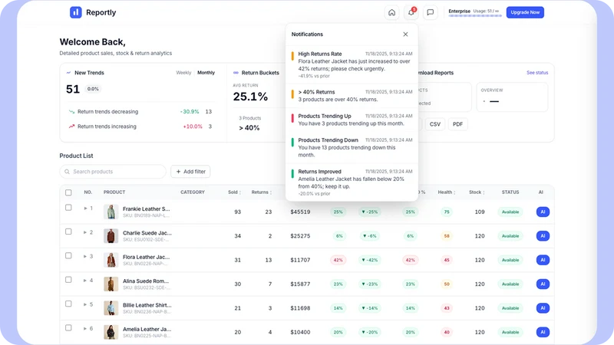The image size is (614, 345).
Task: Click the OVERVIEW report card
Action: pos(512,97)
